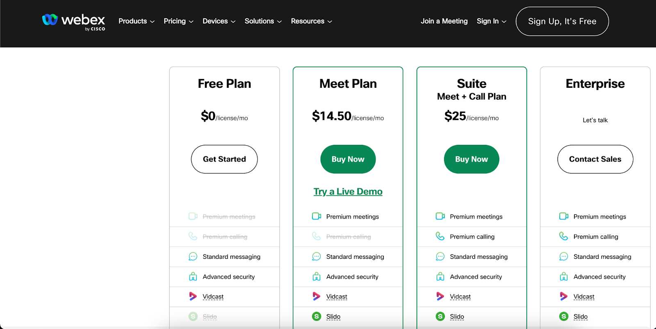Screen dimensions: 656x329
Task: Click Slido green icon in Suite plan
Action: point(440,316)
